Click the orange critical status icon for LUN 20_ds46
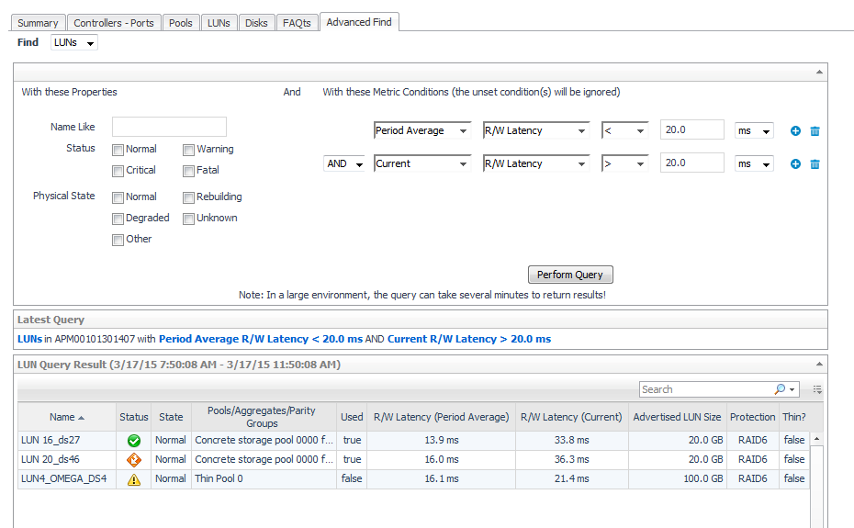The width and height of the screenshot is (854, 528). point(133,459)
